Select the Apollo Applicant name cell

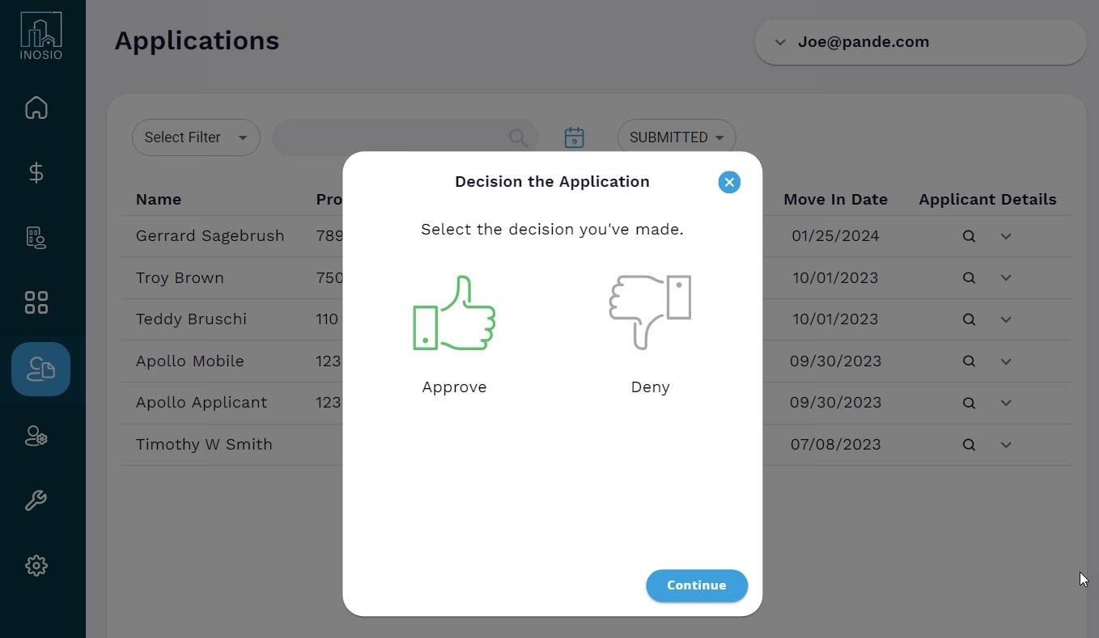click(x=202, y=403)
